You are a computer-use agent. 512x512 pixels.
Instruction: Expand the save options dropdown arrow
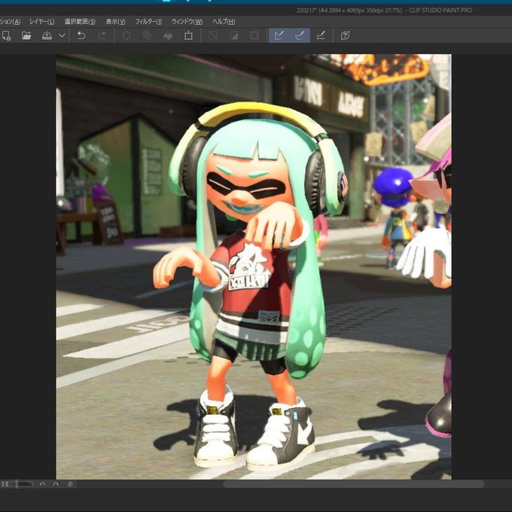(x=62, y=35)
